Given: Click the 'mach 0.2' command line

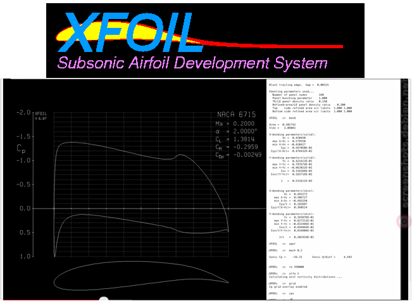Looking at the screenshot, I should click(x=285, y=250).
